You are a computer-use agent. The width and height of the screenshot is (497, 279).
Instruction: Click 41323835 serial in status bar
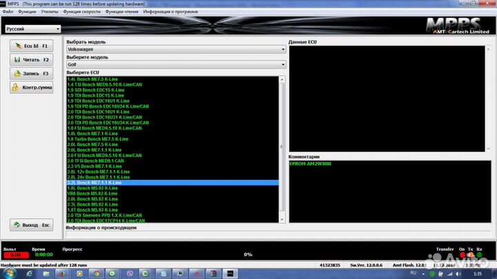pyautogui.click(x=330, y=265)
